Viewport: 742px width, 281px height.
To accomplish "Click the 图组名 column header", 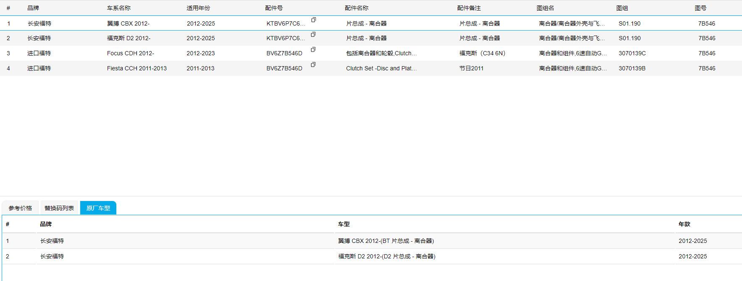I will 545,8.
